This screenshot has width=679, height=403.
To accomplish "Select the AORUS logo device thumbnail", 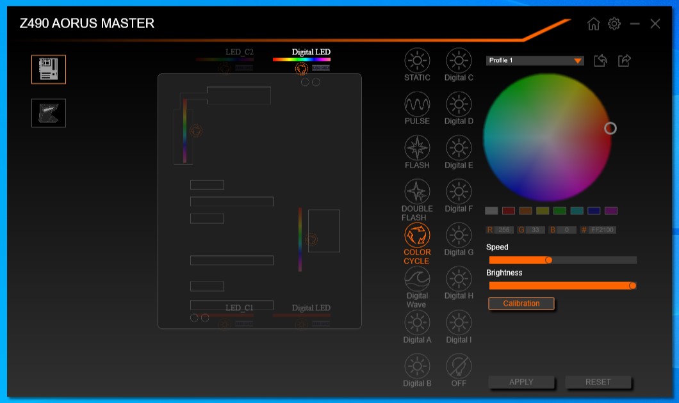I will 49,113.
